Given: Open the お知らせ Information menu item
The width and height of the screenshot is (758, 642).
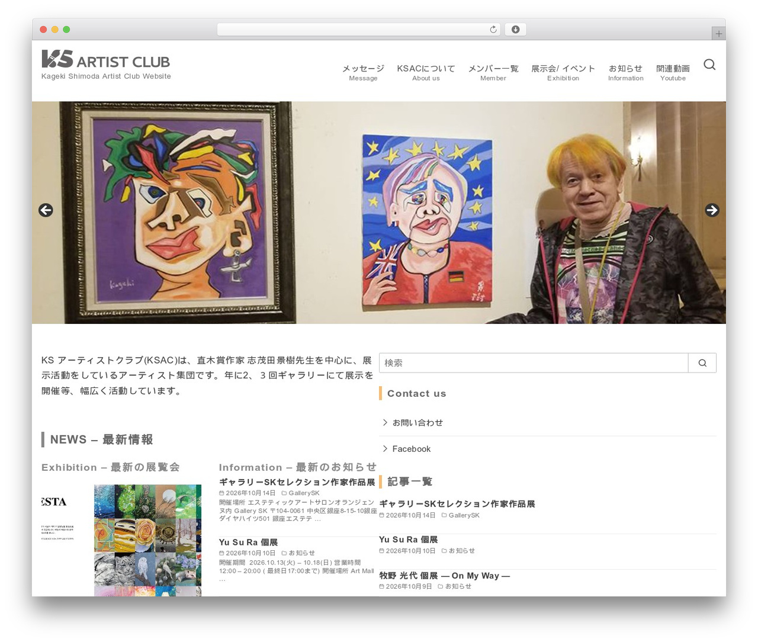Looking at the screenshot, I should (625, 72).
